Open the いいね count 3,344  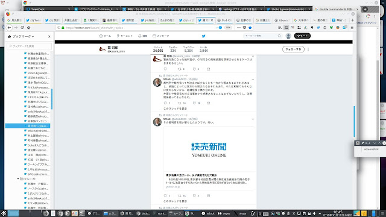[x=204, y=49]
